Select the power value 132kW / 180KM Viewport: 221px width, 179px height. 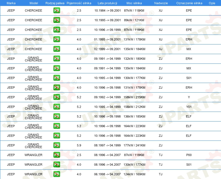pyautogui.click(x=134, y=59)
